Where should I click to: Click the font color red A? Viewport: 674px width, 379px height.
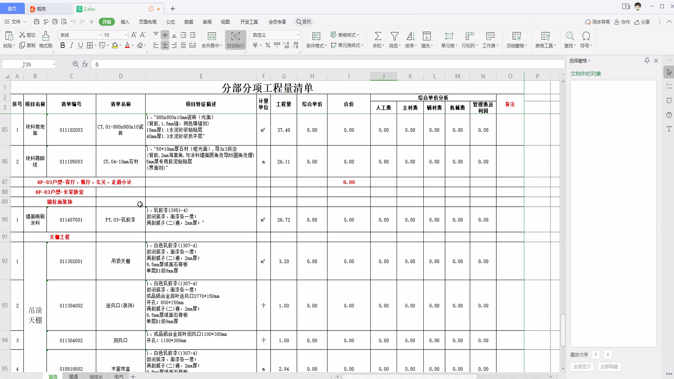(x=127, y=45)
